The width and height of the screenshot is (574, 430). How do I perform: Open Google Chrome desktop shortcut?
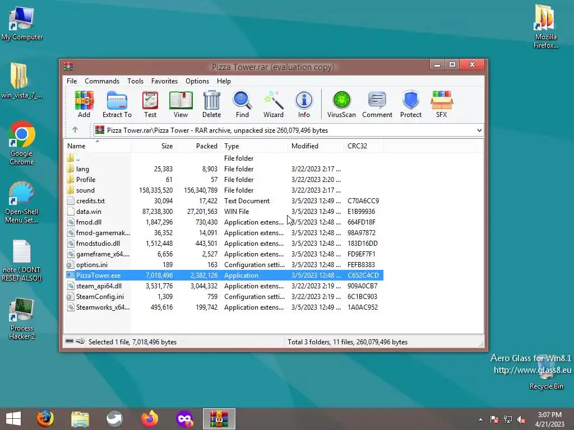[x=22, y=143]
